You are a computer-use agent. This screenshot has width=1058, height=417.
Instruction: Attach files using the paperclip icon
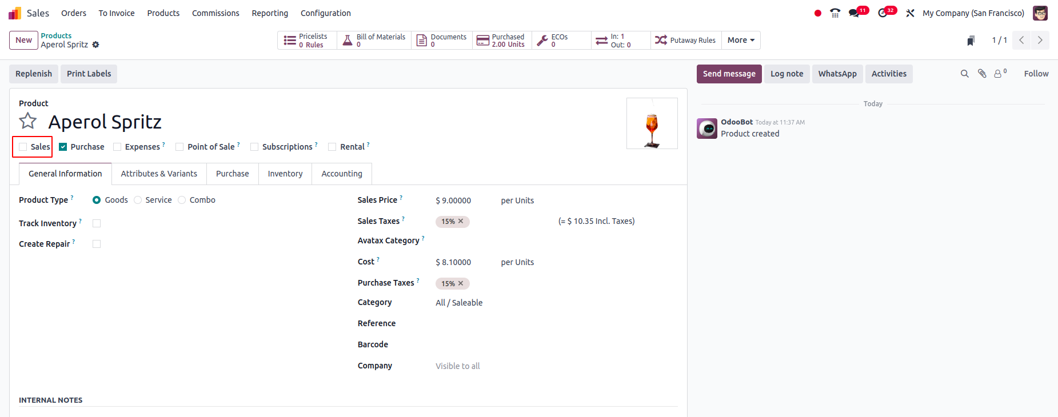[x=982, y=74]
